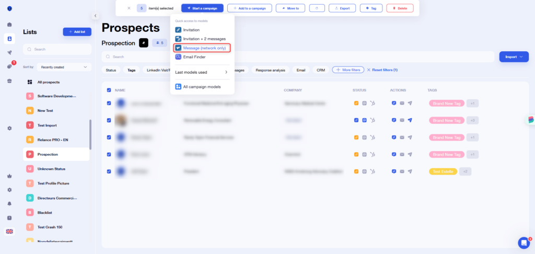
Task: Expand the Import dropdown button
Action: coord(514,56)
